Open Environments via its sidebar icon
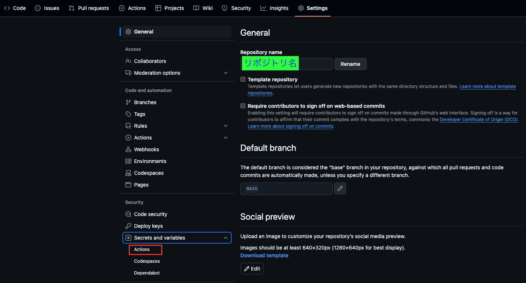Viewport: 526px width, 283px height. pyautogui.click(x=128, y=161)
